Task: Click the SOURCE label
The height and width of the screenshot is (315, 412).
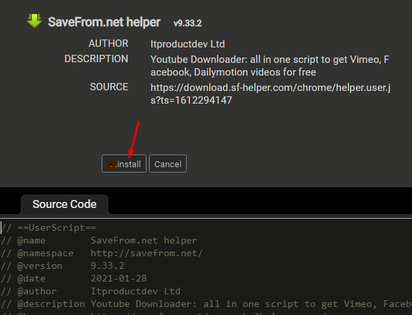Action: coord(109,87)
